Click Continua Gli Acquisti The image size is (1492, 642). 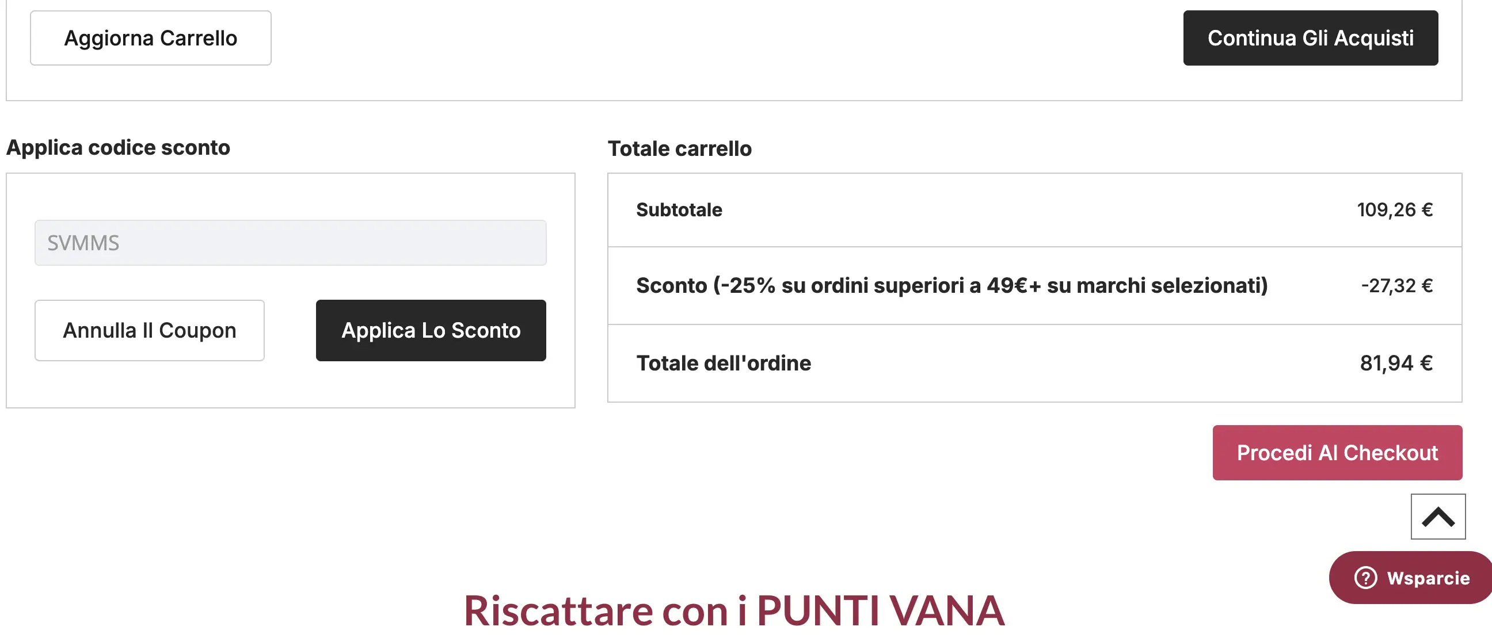coord(1310,37)
